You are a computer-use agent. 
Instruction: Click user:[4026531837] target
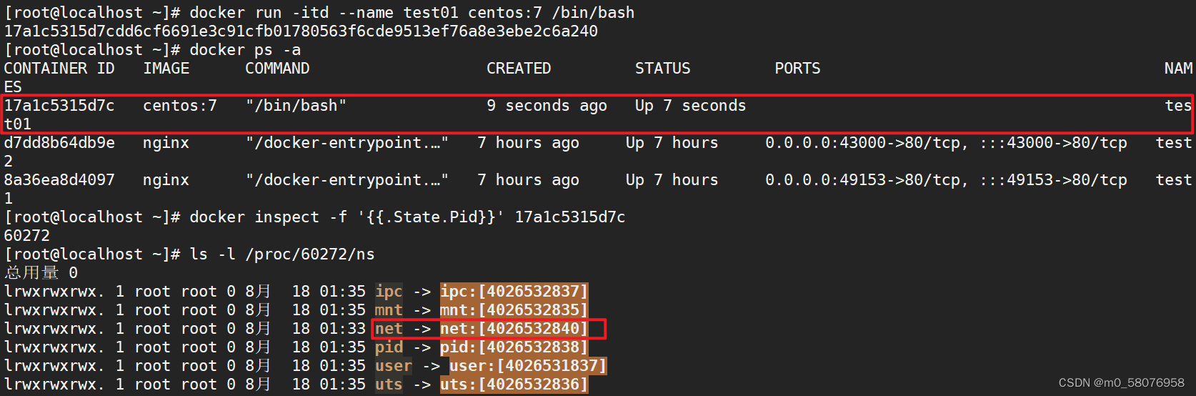[x=528, y=366]
